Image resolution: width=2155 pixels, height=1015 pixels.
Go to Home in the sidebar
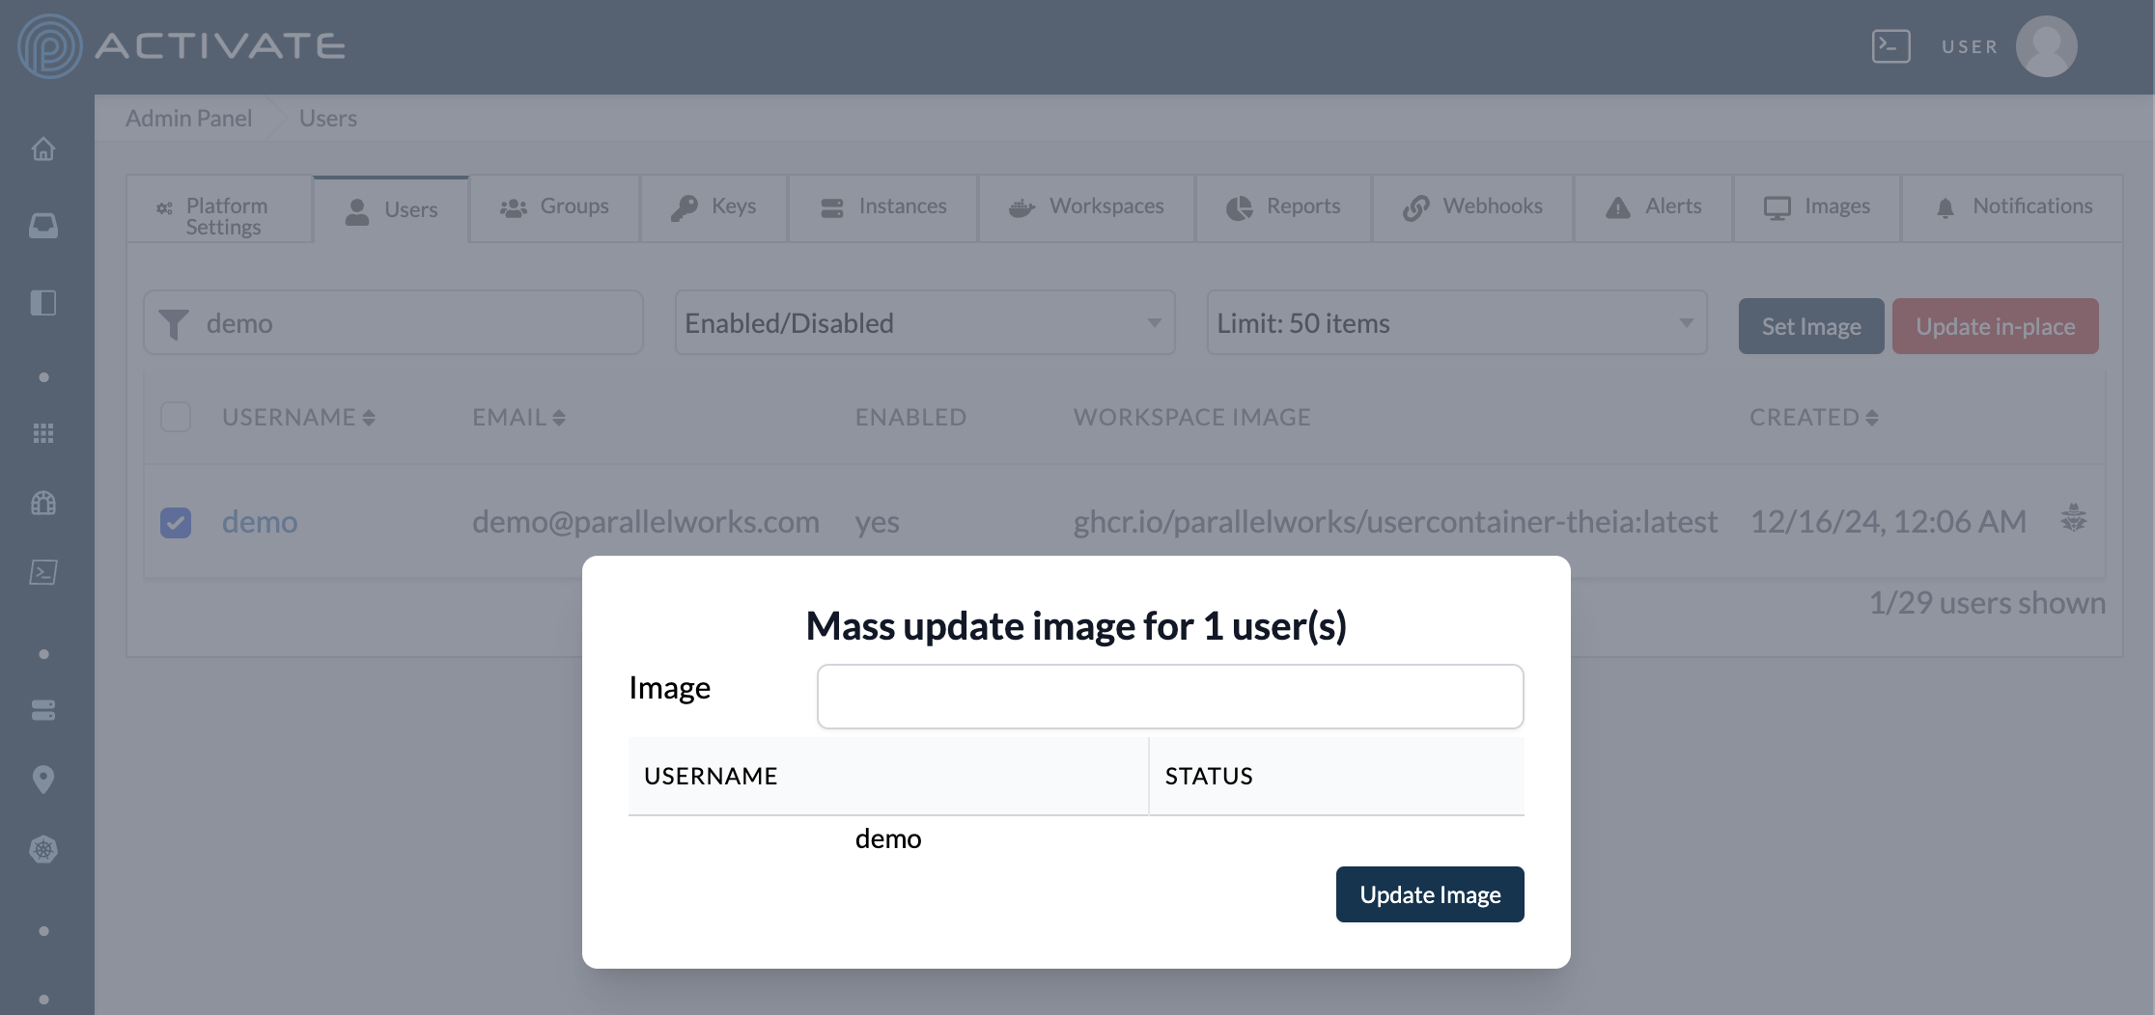[x=43, y=149]
